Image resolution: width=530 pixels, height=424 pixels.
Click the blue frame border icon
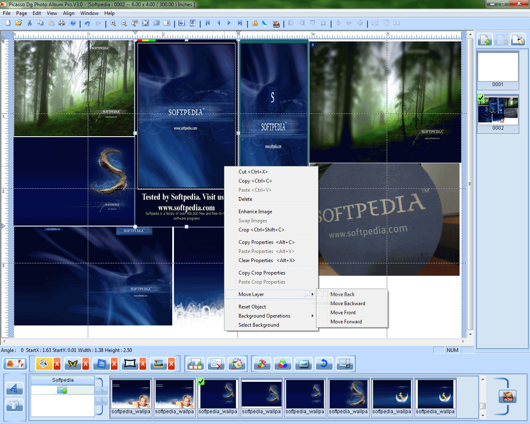point(101,364)
